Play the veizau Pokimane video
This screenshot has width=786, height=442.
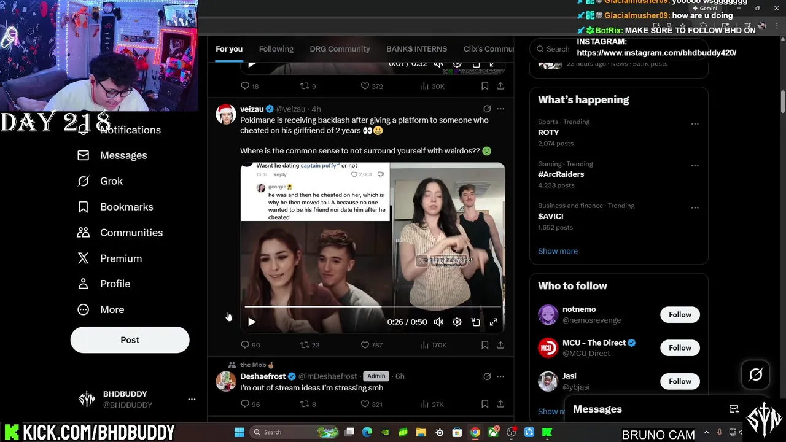[252, 322]
